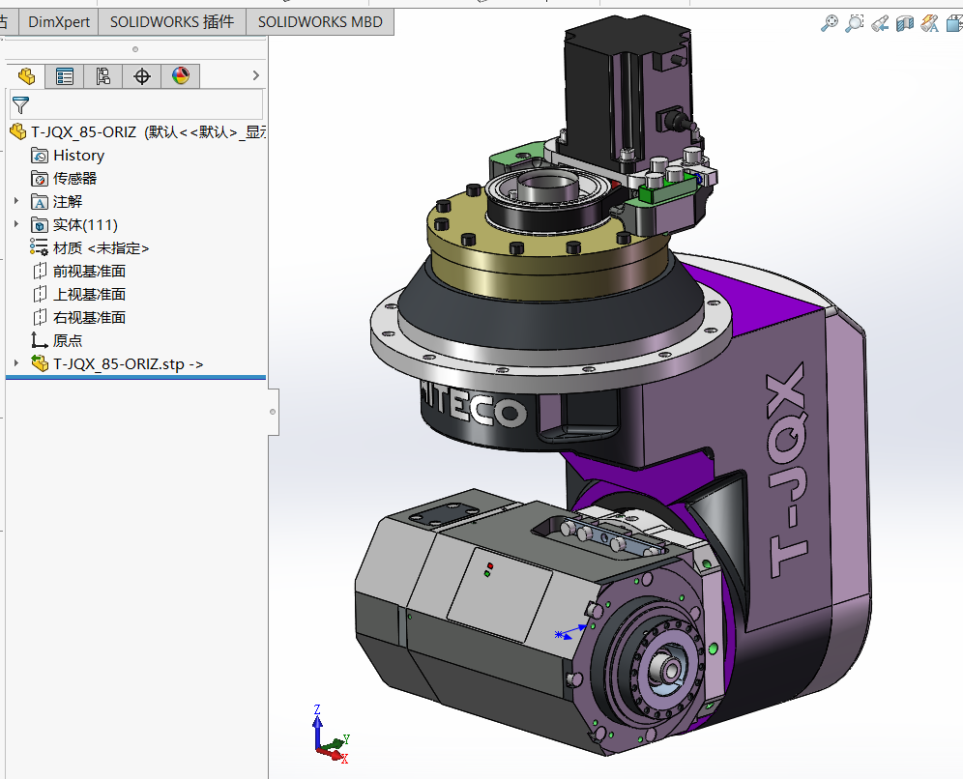Click the plane icon beside 右视基准面

[40, 317]
